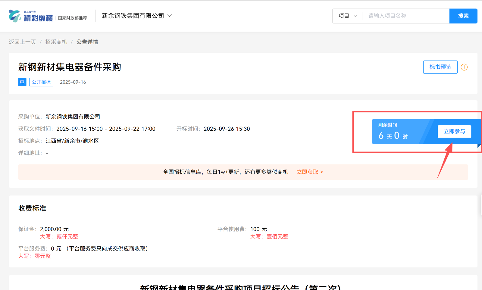
Task: Click the 精彩纵横 platform logo
Action: click(x=31, y=16)
